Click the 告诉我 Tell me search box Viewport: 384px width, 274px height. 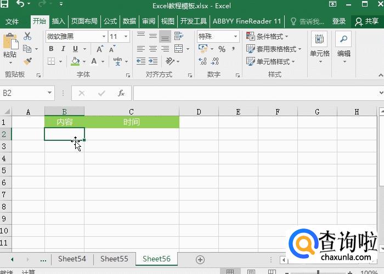(x=308, y=21)
